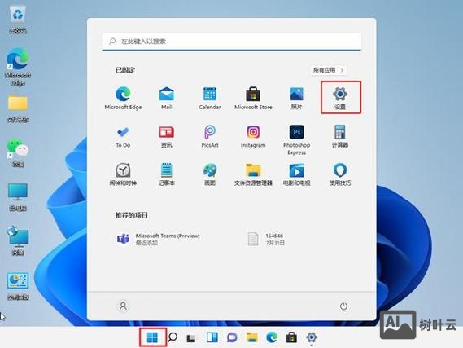Open the 使用技巧 Tips app
The image size is (463, 348).
click(x=340, y=174)
